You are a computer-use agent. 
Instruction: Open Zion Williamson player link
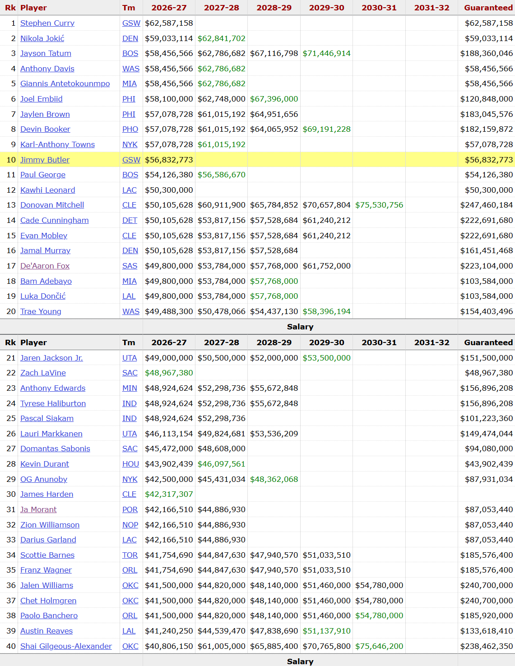point(50,525)
